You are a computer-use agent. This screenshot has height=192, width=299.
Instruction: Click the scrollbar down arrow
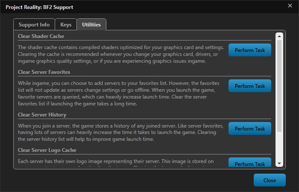click(279, 163)
